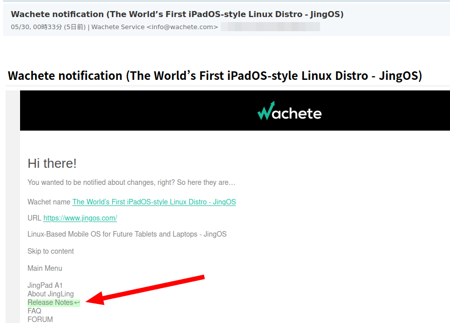Click the large Wachete notification title
Screen dimensions: 450x323
click(x=215, y=76)
